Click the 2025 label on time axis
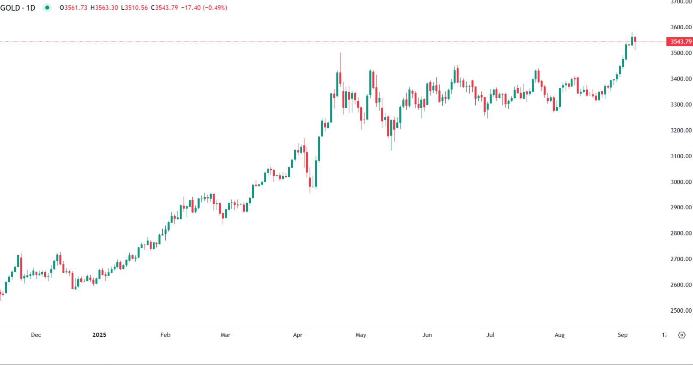The height and width of the screenshot is (365, 693). coord(99,335)
